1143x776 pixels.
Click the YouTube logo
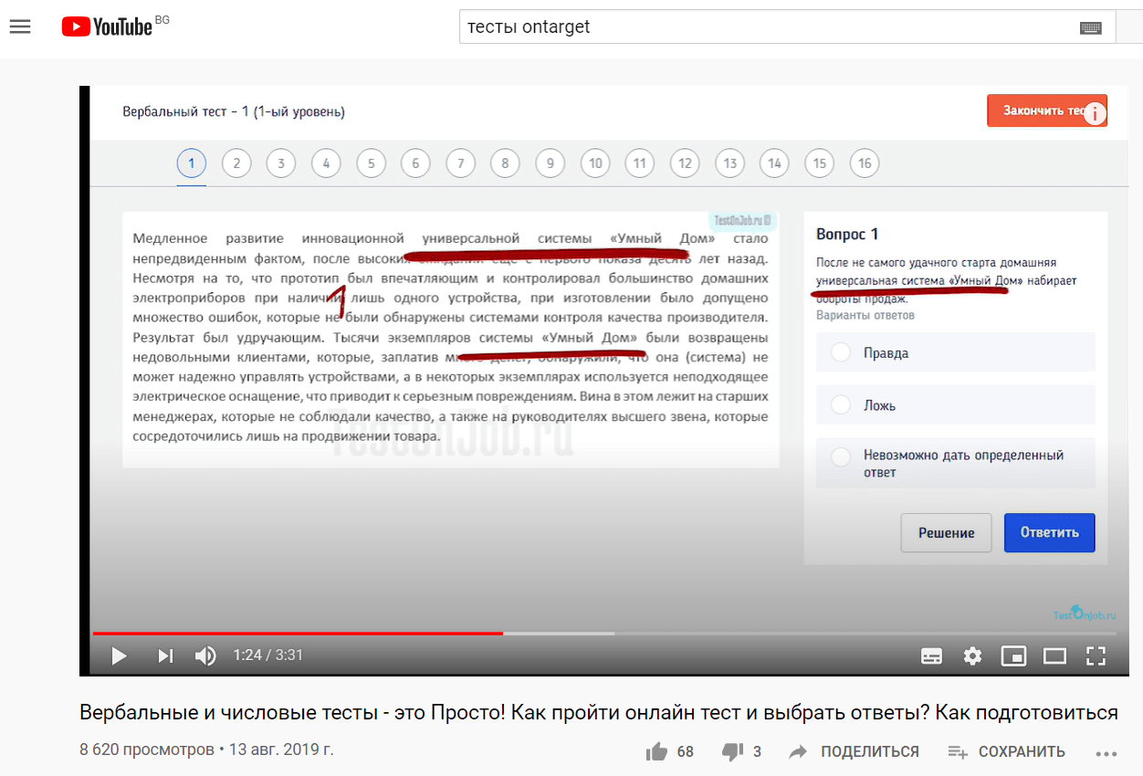click(107, 26)
